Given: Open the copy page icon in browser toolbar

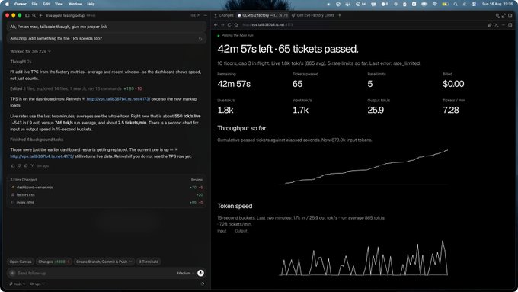Looking at the screenshot, I should click(x=490, y=25).
